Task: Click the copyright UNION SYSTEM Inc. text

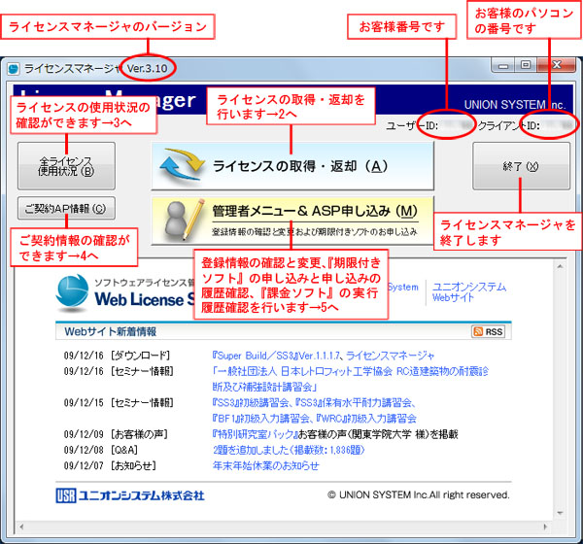Action: click(419, 494)
